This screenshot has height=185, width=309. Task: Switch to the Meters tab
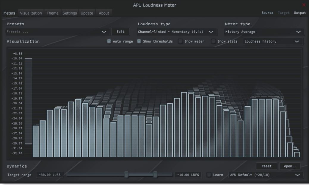(9, 13)
